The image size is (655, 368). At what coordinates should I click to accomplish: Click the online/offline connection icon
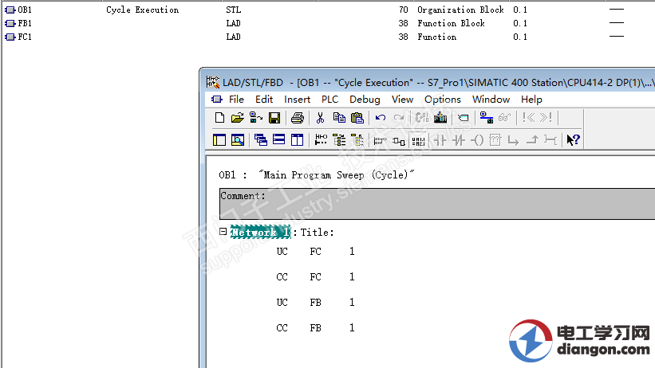tap(486, 118)
